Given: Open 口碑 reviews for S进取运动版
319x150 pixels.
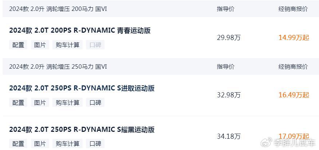Looking at the screenshot, I should [95, 102].
